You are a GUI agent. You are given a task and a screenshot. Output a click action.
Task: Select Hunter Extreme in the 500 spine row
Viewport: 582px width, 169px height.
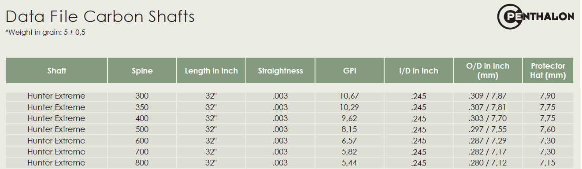[56, 129]
